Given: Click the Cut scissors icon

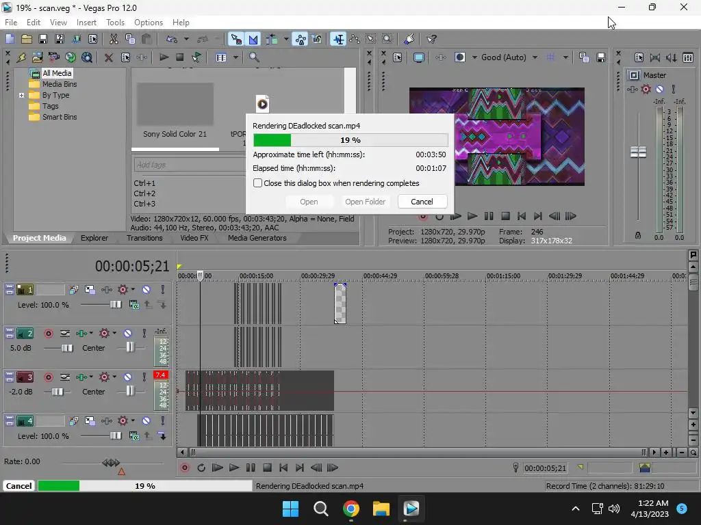Looking at the screenshot, I should pyautogui.click(x=114, y=39).
